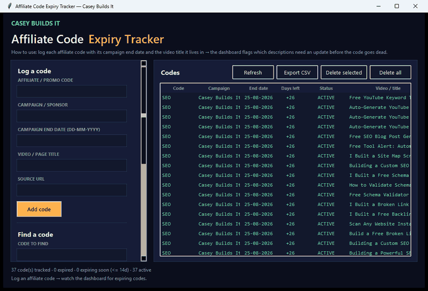The image size is (428, 291).
Task: Click the Add code button
Action: click(39, 209)
